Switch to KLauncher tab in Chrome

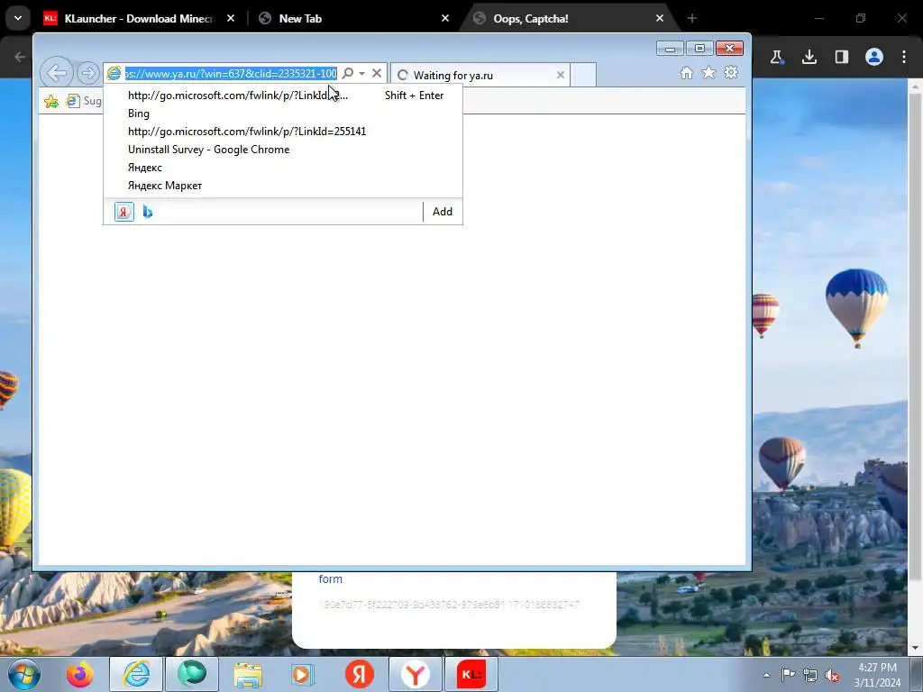[140, 18]
